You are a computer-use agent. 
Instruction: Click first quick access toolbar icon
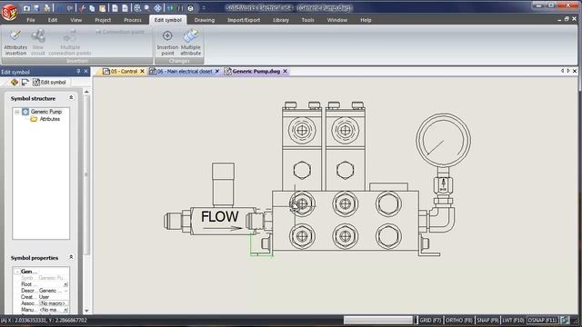click(x=26, y=8)
